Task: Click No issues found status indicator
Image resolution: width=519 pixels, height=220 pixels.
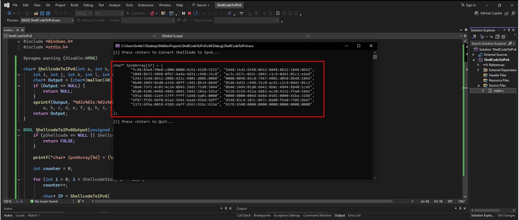Action: (x=44, y=201)
